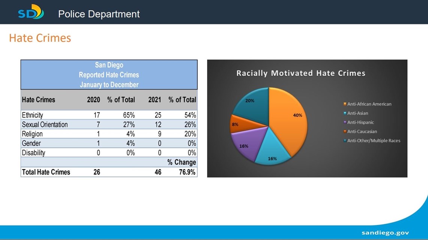
Task: Click the Anti-Asian legend label
Action: point(357,113)
